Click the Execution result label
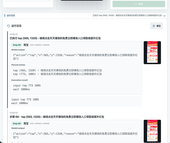This screenshot has width=170, height=143. click(19, 80)
